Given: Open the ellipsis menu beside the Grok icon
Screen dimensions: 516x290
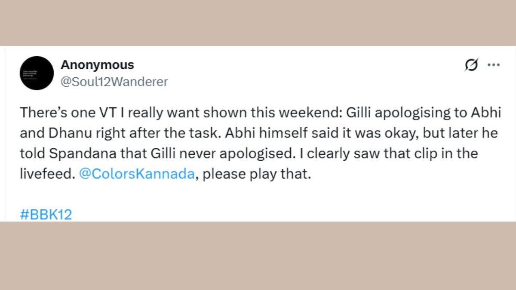Looking at the screenshot, I should [x=494, y=65].
